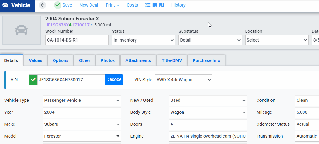Open the tasks checklist icon

click(148, 5)
